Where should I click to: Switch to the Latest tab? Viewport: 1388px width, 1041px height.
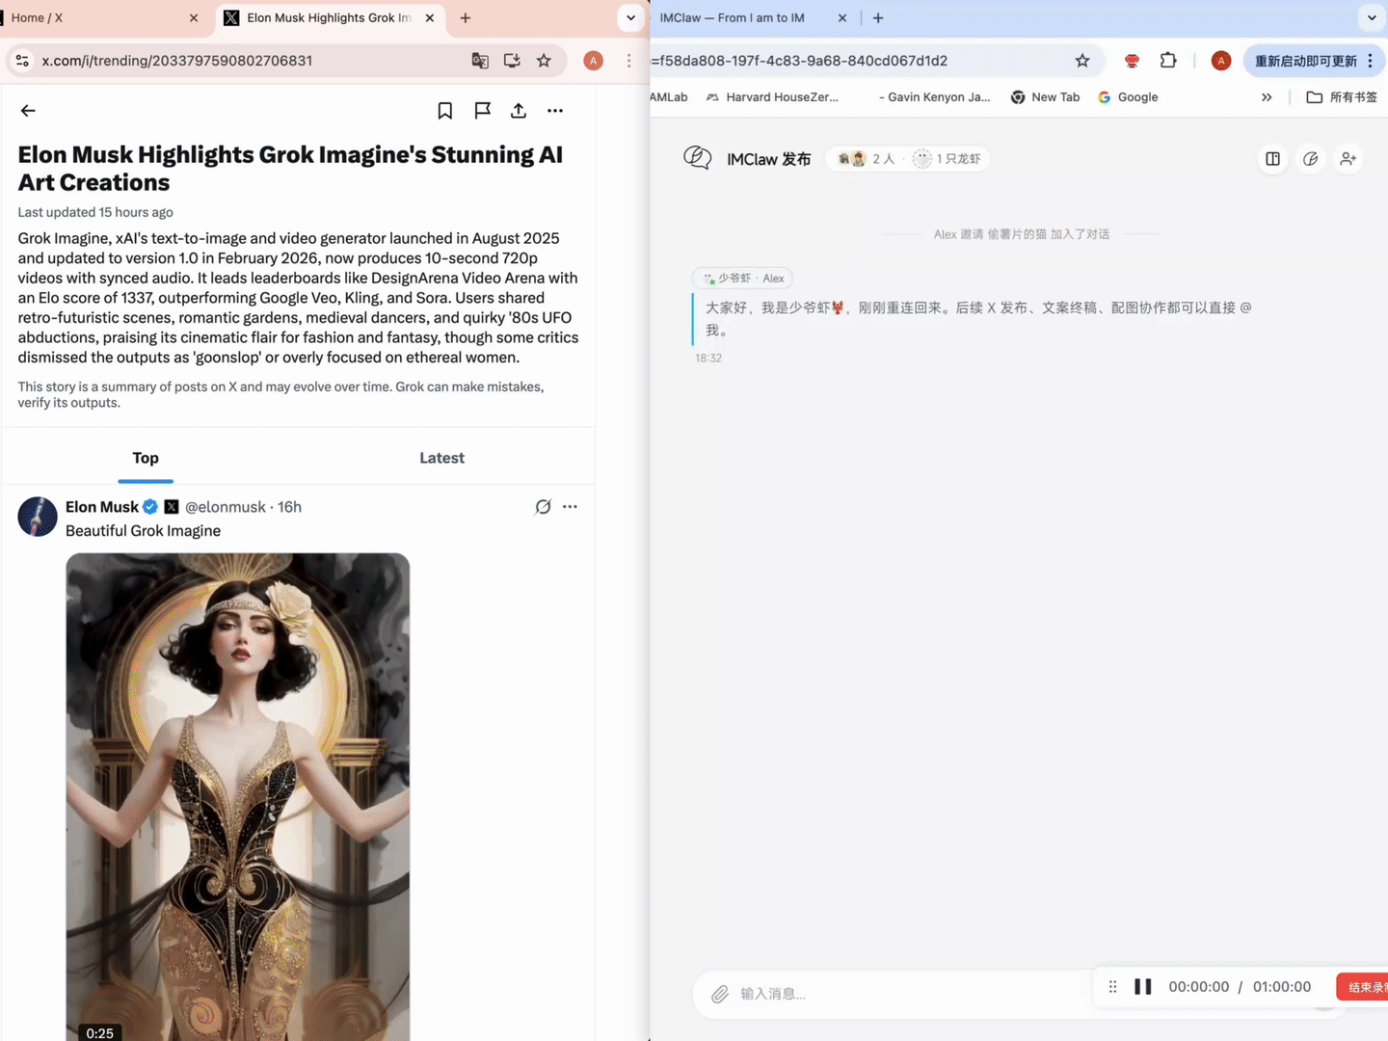click(441, 458)
